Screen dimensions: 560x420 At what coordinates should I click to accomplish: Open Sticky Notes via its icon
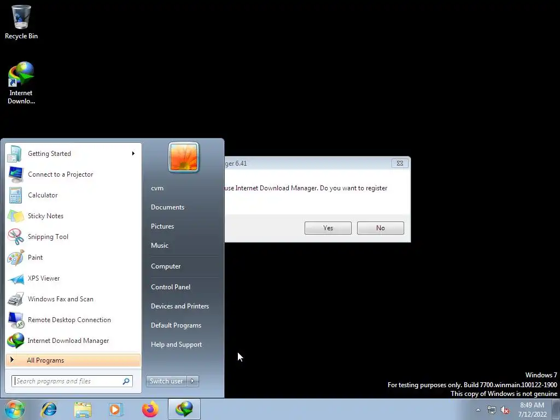[x=16, y=216]
